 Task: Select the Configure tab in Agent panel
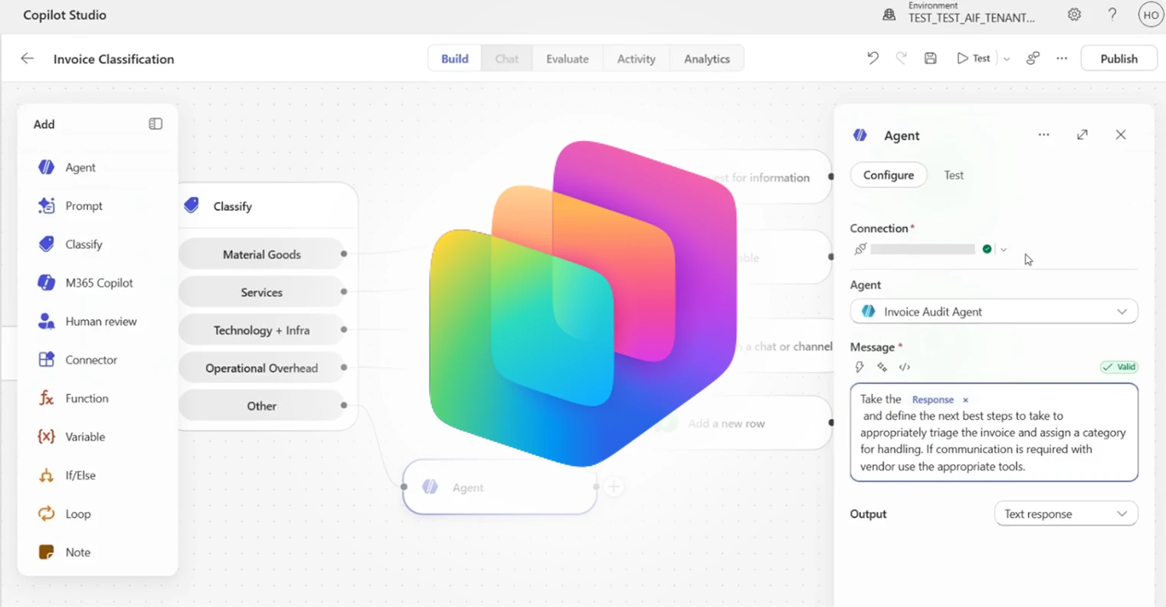(x=888, y=175)
